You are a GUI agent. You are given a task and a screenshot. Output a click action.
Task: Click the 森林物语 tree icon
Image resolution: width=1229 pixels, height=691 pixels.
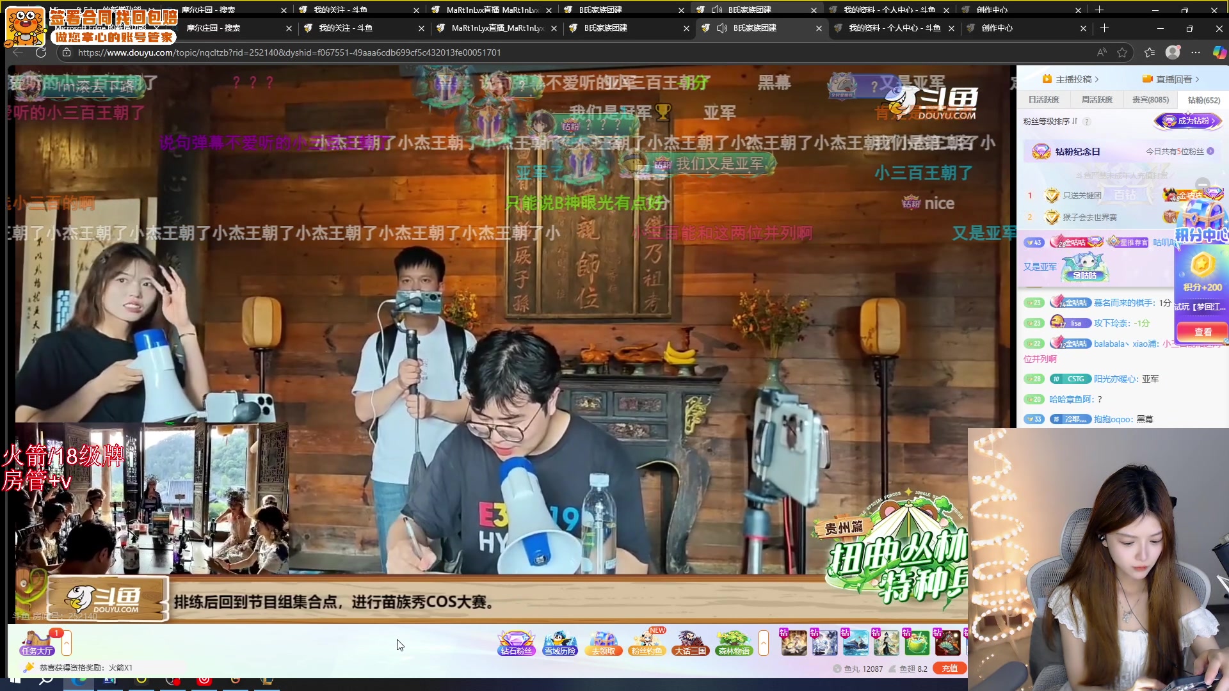[734, 642]
